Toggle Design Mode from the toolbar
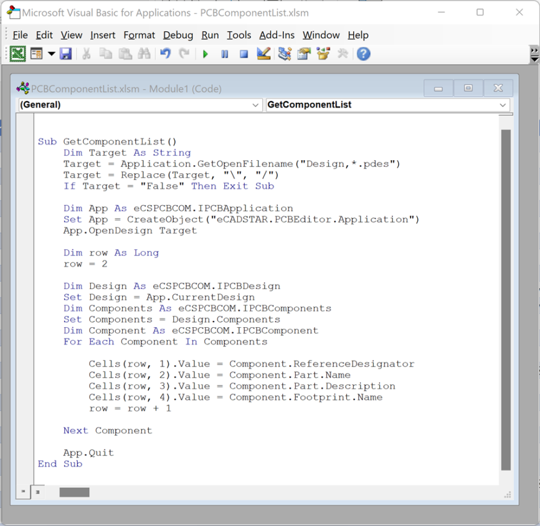Image resolution: width=540 pixels, height=526 pixels. (263, 54)
